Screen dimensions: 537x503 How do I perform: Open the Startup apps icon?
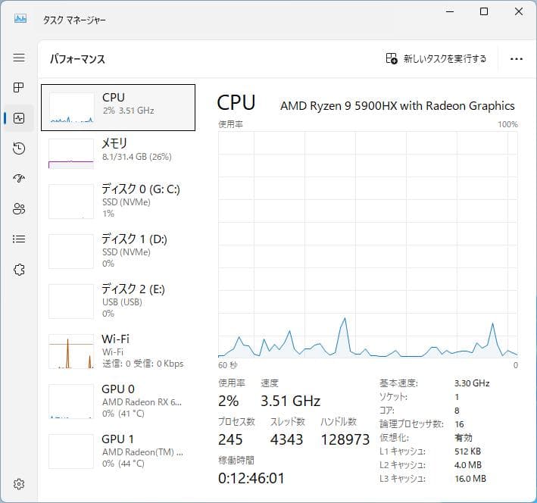click(x=19, y=178)
